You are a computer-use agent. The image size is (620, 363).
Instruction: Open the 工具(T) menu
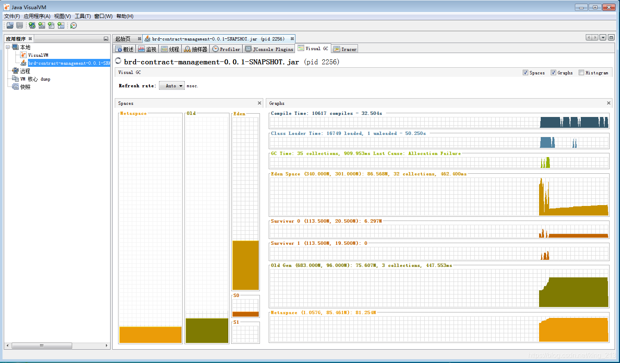tap(83, 16)
